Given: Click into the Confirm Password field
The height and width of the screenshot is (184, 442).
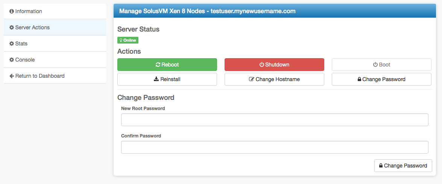Looking at the screenshot, I should pyautogui.click(x=275, y=147).
